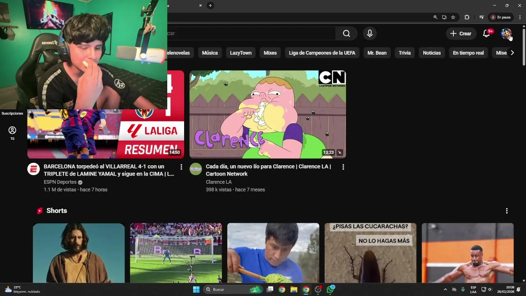This screenshot has height=296, width=526.
Task: Select the En tiempo real chip
Action: [468, 53]
